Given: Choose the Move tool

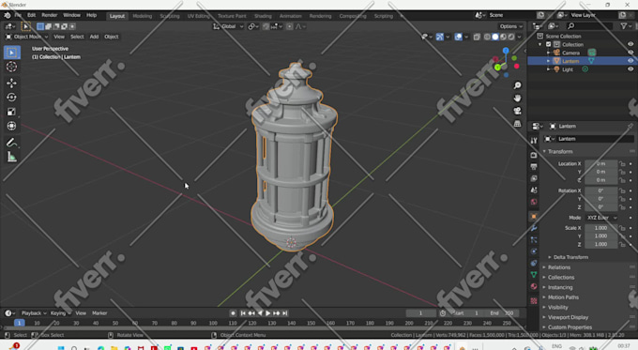Looking at the screenshot, I should (12, 83).
